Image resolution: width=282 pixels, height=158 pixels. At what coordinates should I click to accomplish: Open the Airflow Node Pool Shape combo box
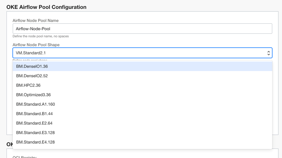(142, 53)
